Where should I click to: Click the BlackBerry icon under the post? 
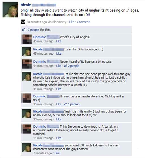pos(23,22)
